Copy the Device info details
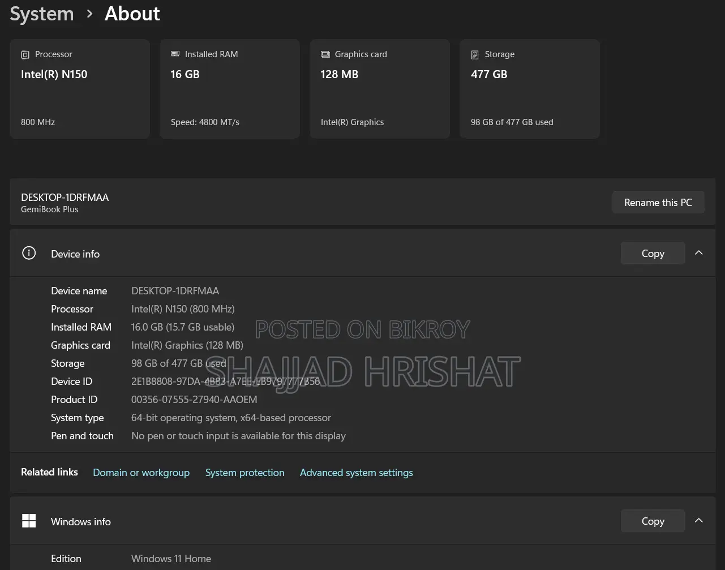 653,253
